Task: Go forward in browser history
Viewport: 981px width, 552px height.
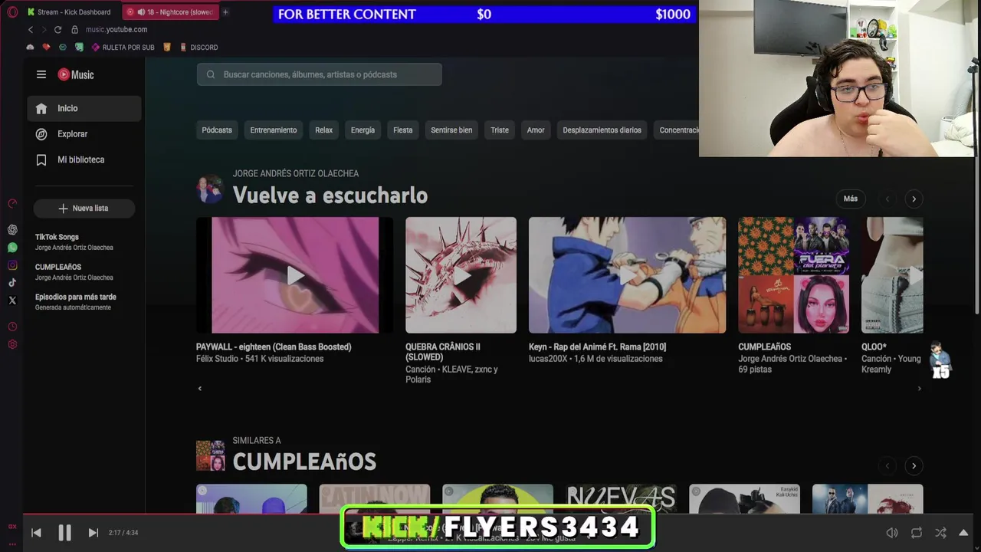Action: pyautogui.click(x=44, y=29)
